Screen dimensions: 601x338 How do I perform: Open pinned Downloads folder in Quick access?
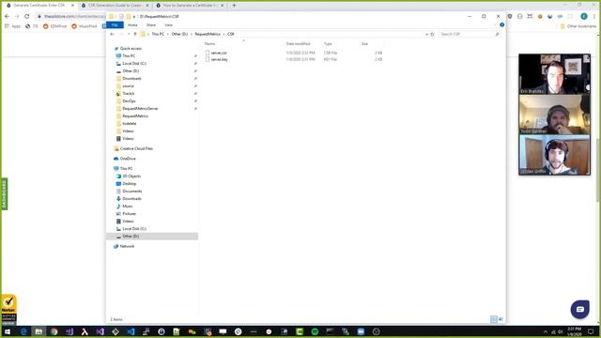point(131,79)
